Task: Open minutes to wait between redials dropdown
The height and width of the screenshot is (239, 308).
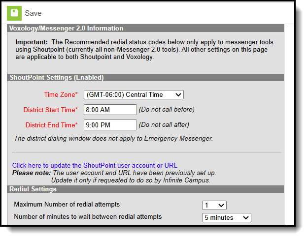Action: (227, 218)
